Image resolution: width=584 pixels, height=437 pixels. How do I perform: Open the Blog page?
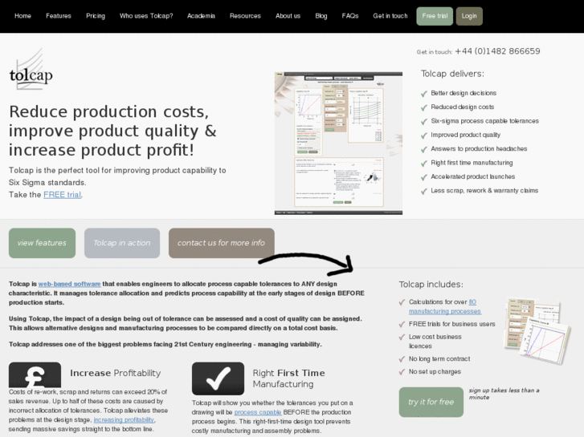pyautogui.click(x=321, y=16)
